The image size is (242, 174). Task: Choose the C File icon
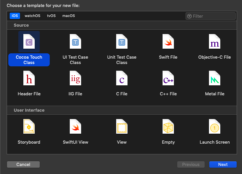click(x=122, y=78)
